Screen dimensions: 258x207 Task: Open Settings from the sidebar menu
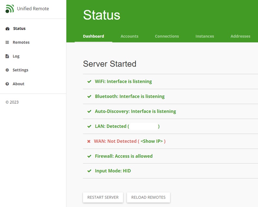pyautogui.click(x=20, y=70)
